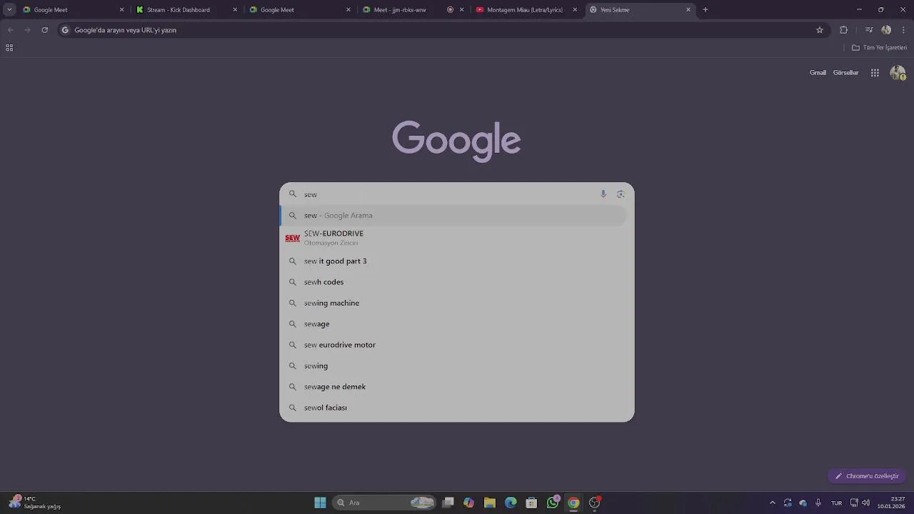Open the volume control in system tray
Screen dimensions: 914x514
click(x=865, y=503)
